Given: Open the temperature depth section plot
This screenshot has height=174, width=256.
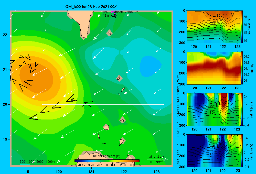Looking at the screenshot, I should point(214,27).
